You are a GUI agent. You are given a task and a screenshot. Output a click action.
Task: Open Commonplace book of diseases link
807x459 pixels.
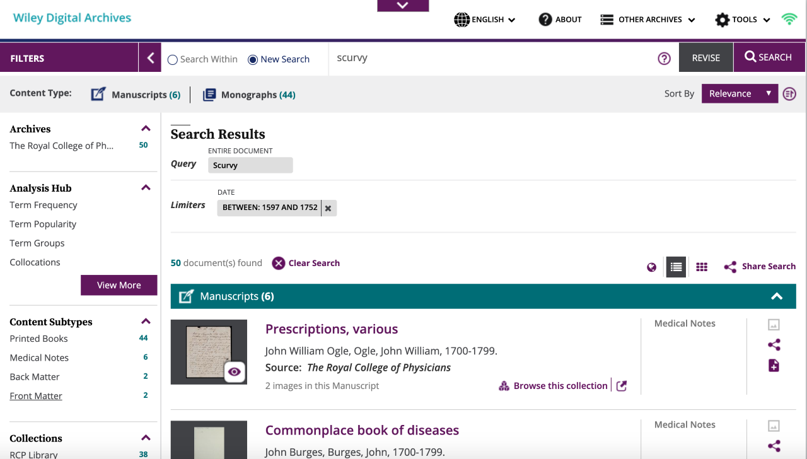[x=362, y=431]
